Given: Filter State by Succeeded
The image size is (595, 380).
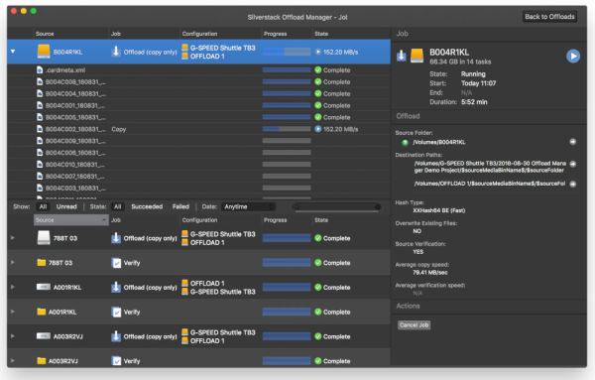Looking at the screenshot, I should 147,206.
